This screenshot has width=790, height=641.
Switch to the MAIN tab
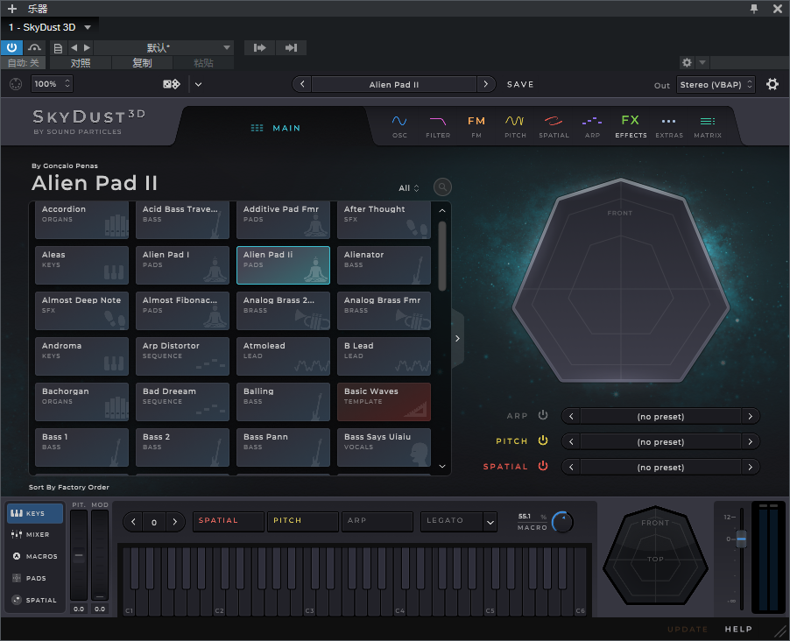point(276,128)
